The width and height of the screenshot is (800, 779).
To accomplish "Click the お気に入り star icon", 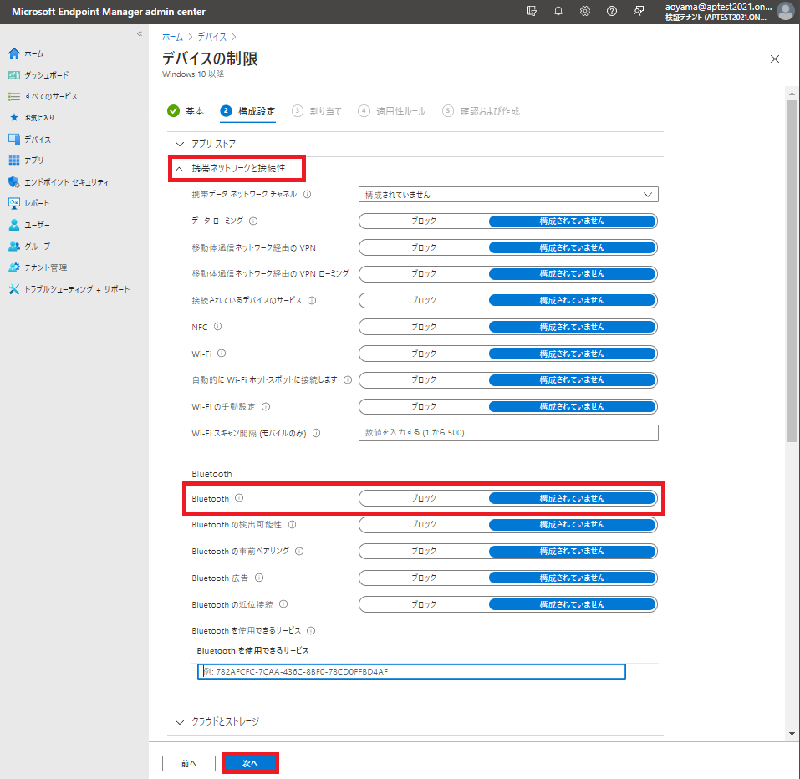I will (14, 118).
